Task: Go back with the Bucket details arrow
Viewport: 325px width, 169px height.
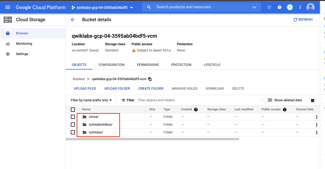Action: (73, 20)
